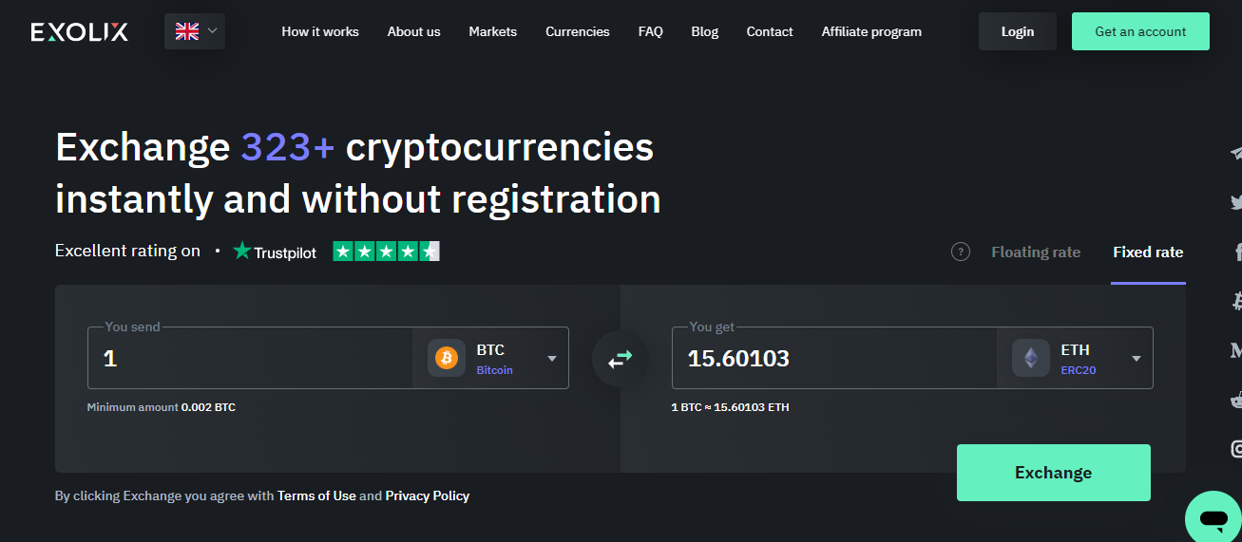Switch to Floating rate
This screenshot has width=1242, height=542.
pos(1036,252)
